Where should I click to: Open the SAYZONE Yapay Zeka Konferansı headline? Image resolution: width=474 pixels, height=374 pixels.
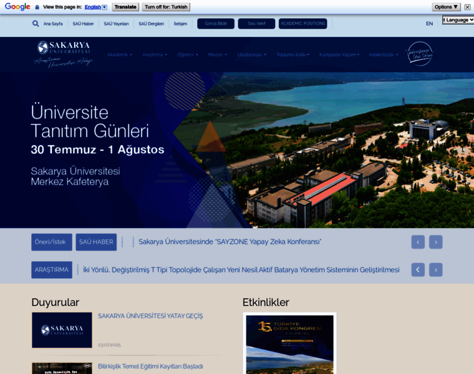[x=230, y=242]
